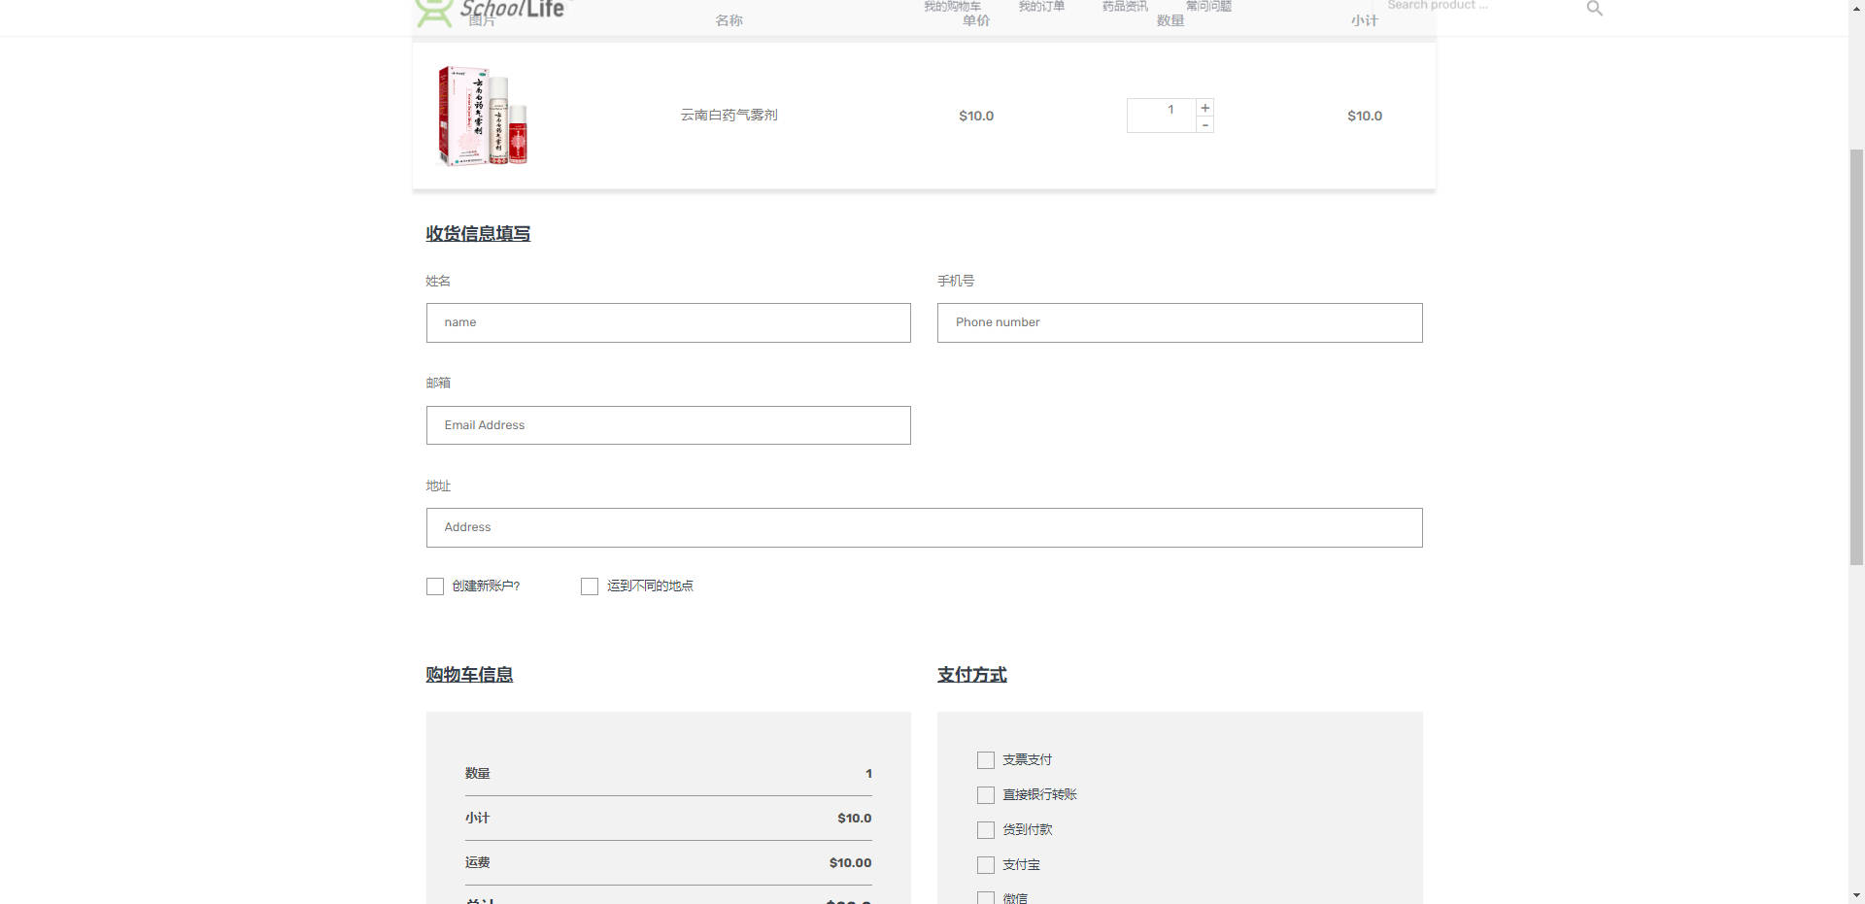
Task: Select the 直接银行转账 payment checkbox
Action: point(986,795)
